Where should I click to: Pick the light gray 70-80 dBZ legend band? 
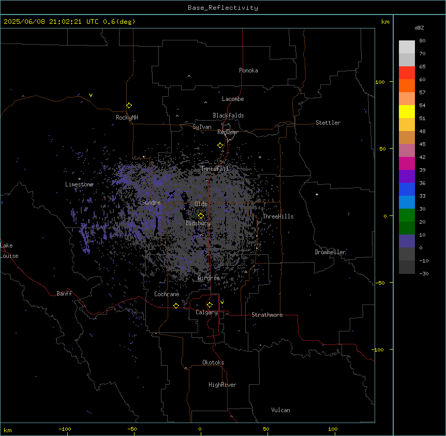coord(407,47)
